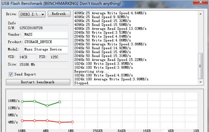This screenshot has width=209, height=132.
Task: Select log line '4096k:25 Average Write Speed:4.64MB/s'
Action: coord(110,13)
